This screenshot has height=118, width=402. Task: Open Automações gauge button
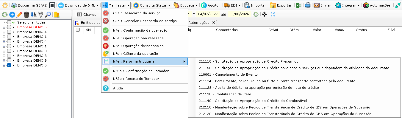377,5
